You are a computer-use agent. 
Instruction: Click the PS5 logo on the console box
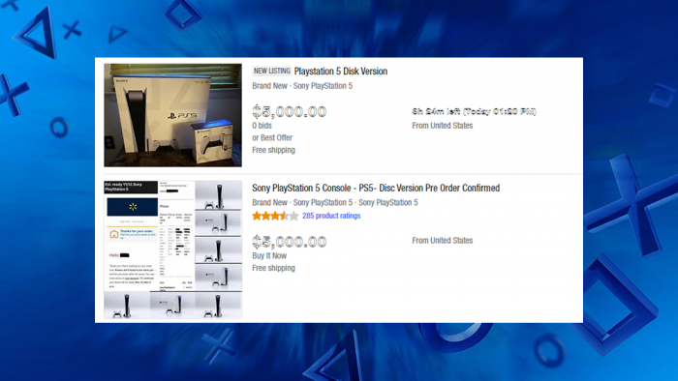coord(182,116)
